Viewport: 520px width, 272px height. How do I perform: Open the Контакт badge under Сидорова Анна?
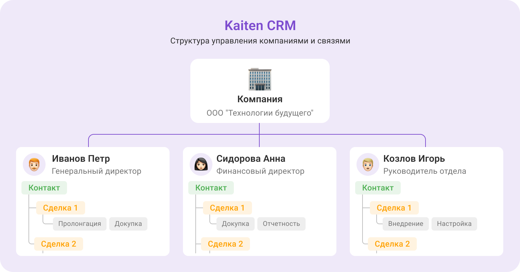(211, 187)
